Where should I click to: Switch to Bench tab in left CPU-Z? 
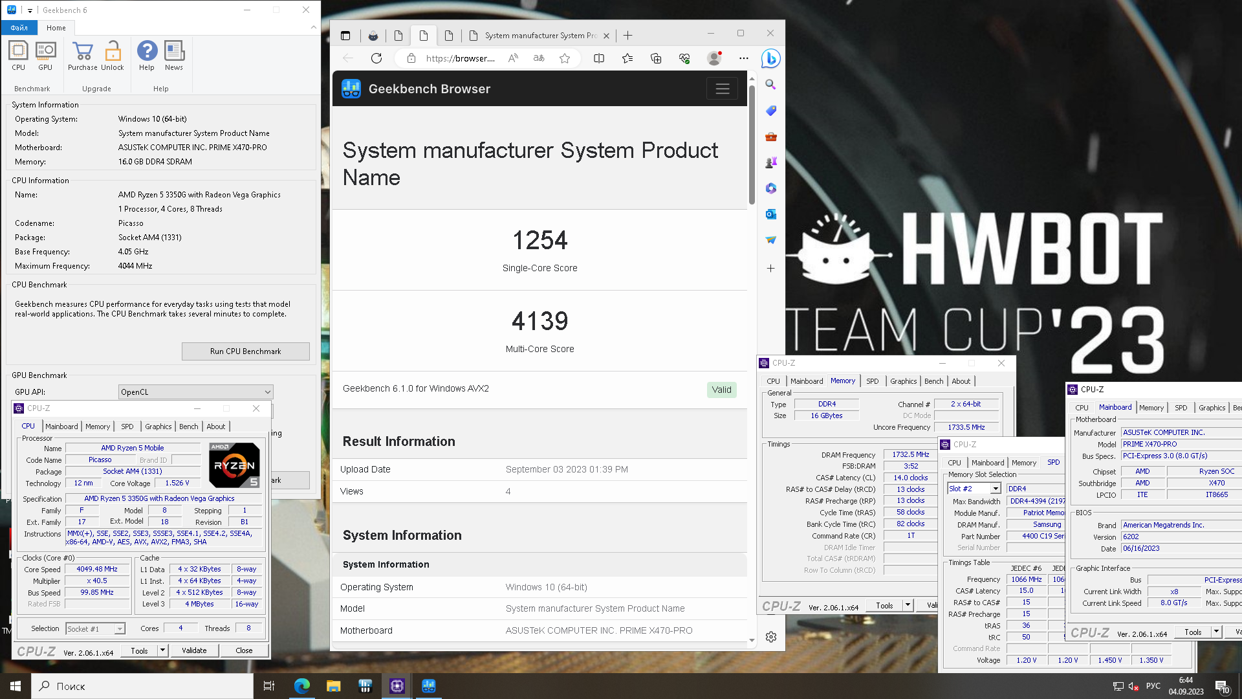(x=189, y=427)
